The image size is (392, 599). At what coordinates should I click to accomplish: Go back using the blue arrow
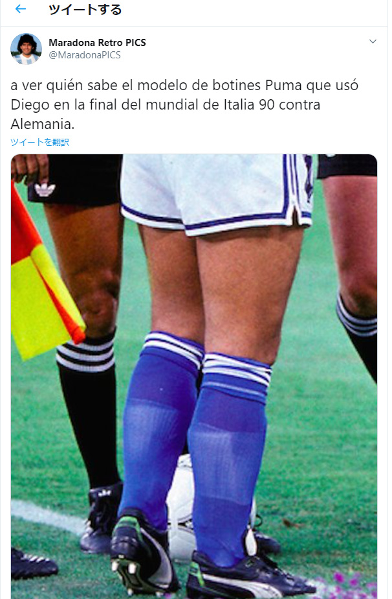click(x=21, y=9)
